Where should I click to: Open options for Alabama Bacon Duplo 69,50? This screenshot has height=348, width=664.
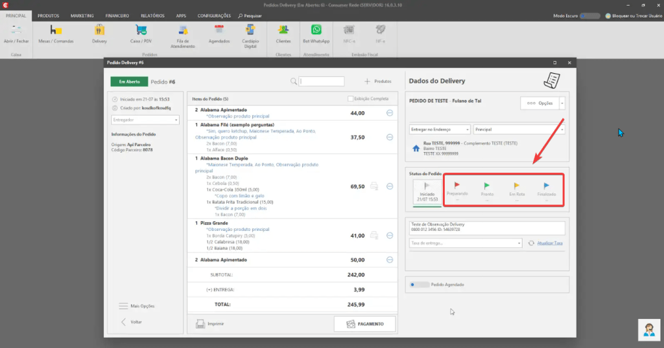390,186
